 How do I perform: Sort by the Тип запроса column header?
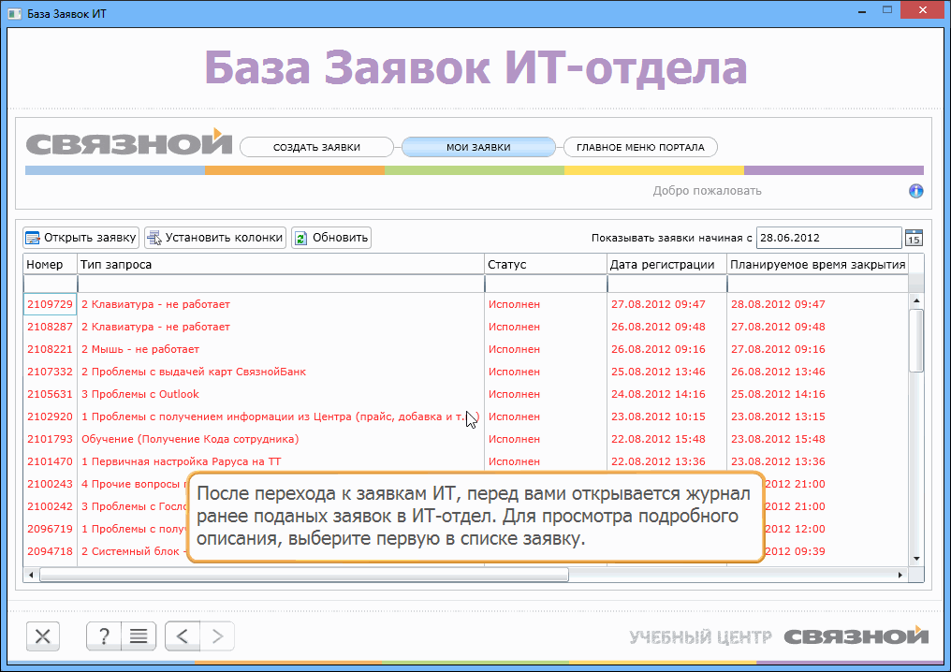pyautogui.click(x=282, y=265)
